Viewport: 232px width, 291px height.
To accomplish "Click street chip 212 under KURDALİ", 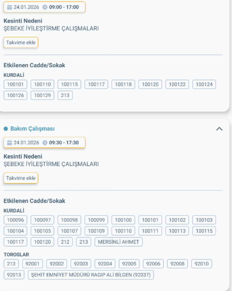I will (x=65, y=242).
